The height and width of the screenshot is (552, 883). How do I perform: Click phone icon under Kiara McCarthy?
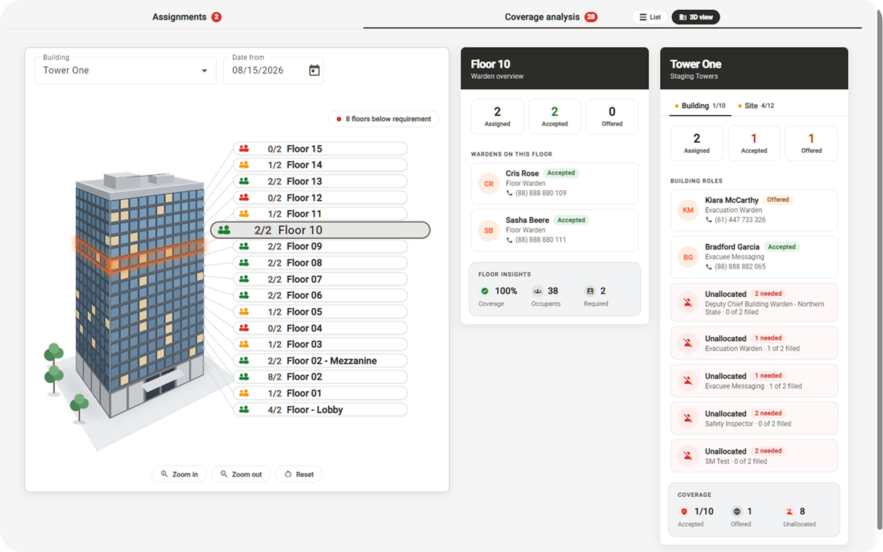pos(709,220)
